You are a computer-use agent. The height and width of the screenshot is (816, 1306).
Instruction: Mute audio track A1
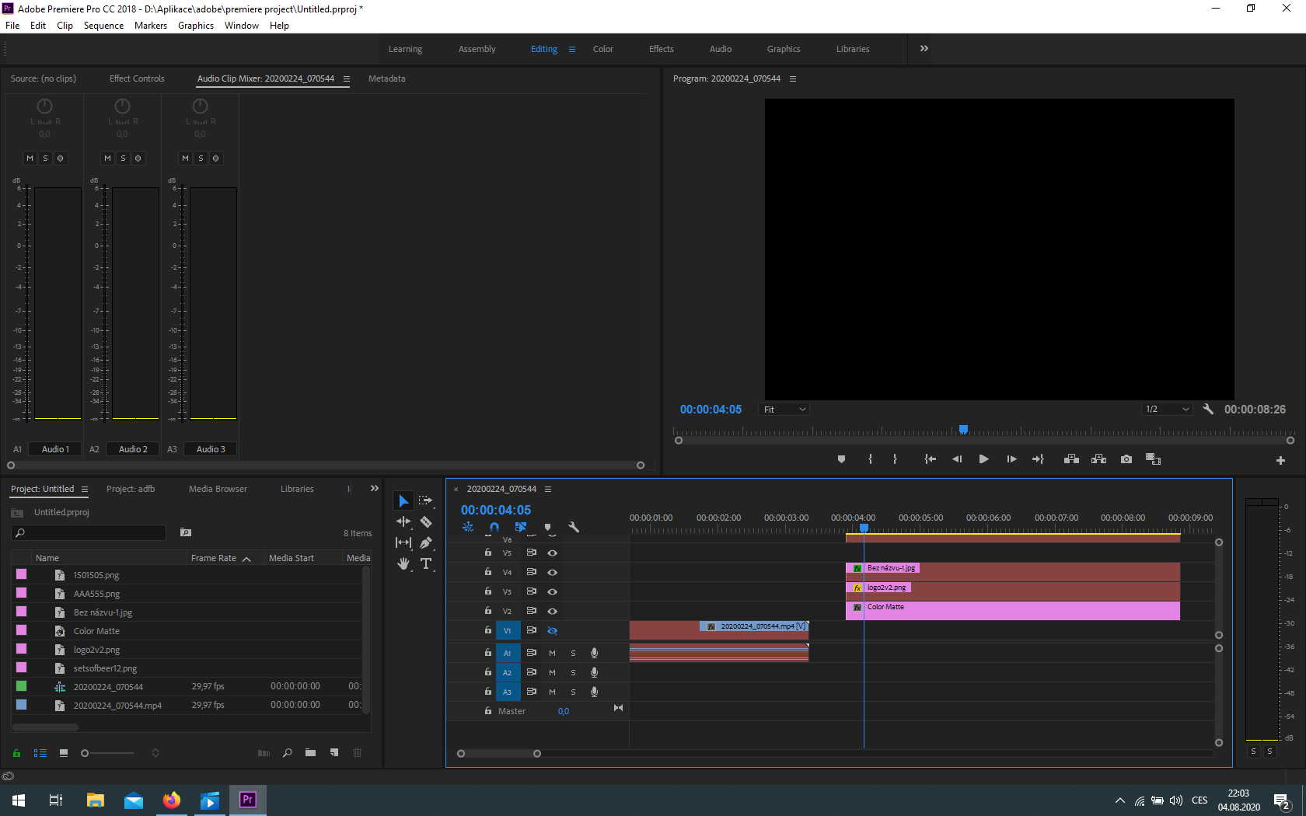point(553,653)
